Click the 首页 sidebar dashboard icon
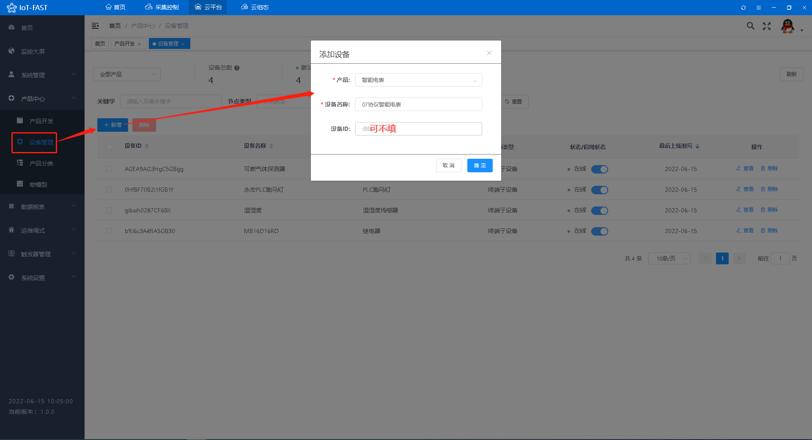Image resolution: width=812 pixels, height=440 pixels. click(11, 27)
